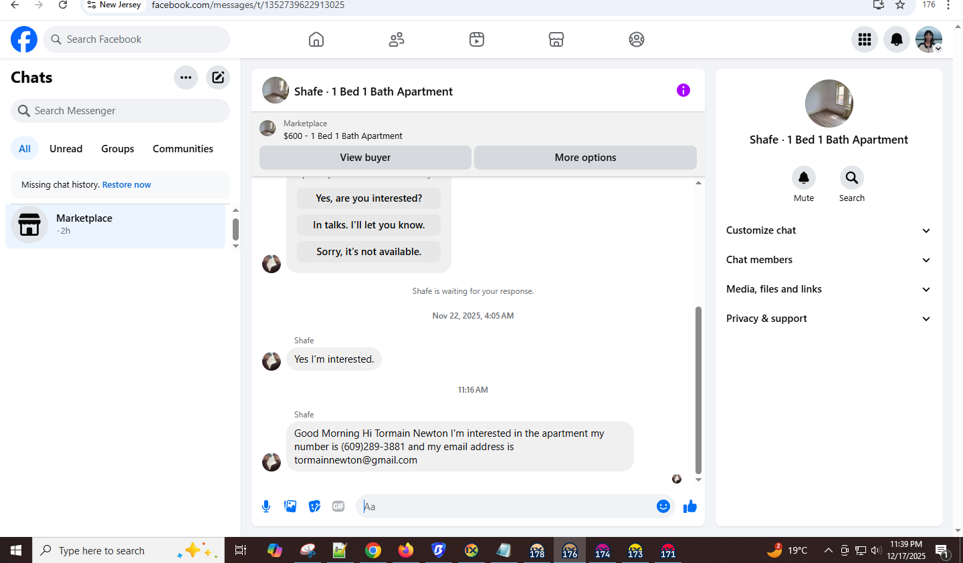Click the conversation scrollbar thumb
Viewport: 963px width, 563px height.
point(698,390)
